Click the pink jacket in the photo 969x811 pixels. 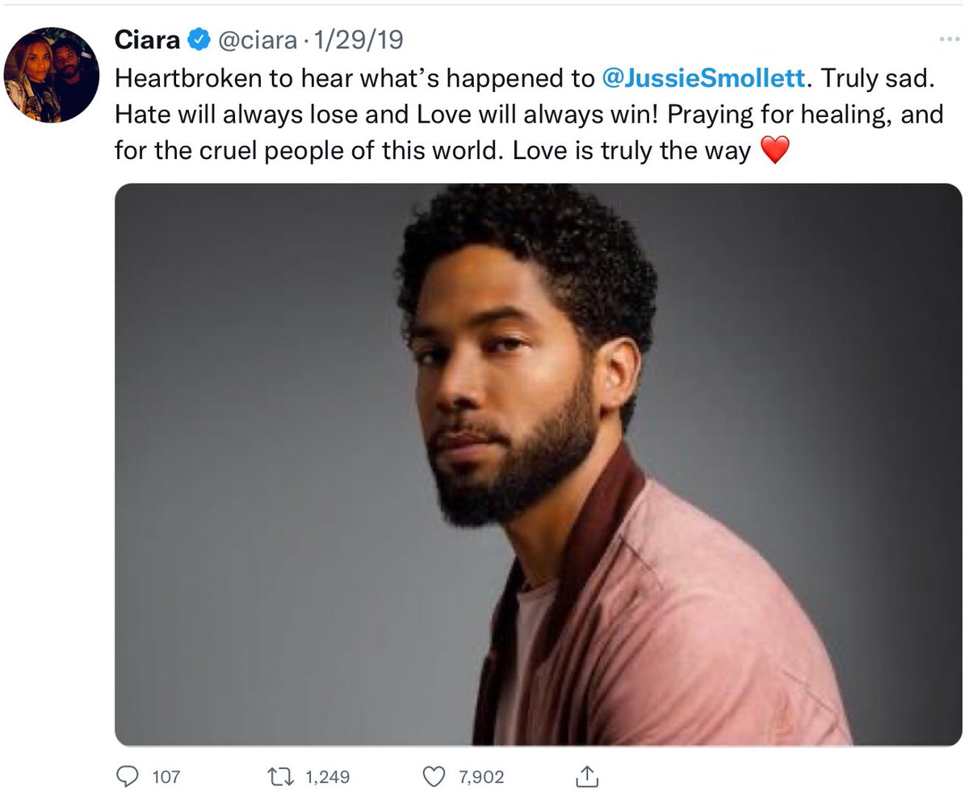(686, 629)
